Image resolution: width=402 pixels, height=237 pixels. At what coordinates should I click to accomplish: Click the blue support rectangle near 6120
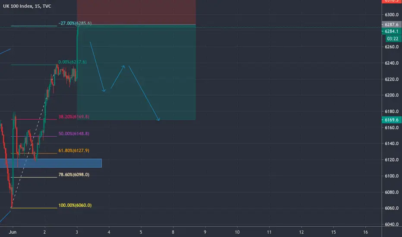point(51,163)
